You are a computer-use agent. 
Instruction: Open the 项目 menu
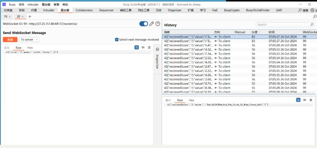click(21, 5)
